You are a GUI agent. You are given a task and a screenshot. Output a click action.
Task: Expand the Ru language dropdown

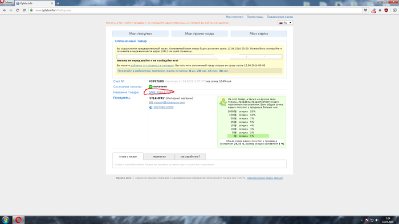285,23
